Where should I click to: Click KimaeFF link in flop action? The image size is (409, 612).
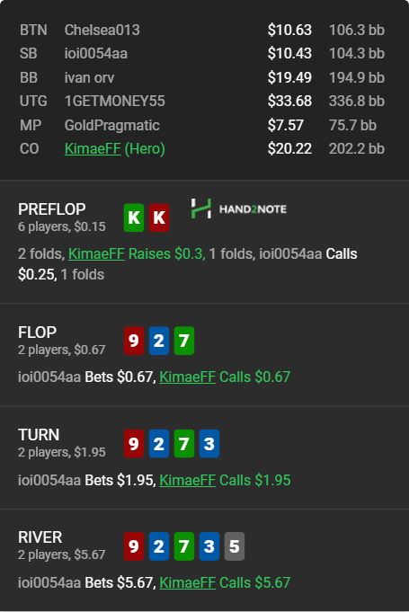[x=187, y=377]
